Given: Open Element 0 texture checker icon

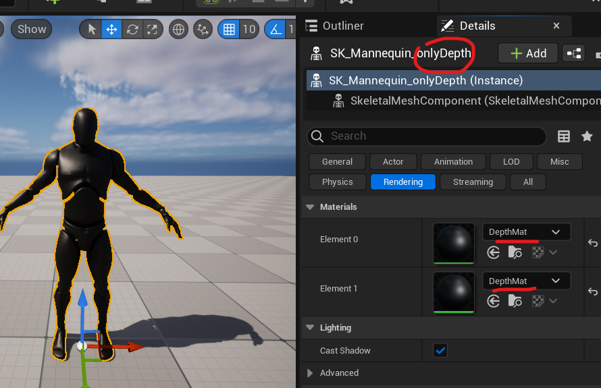Looking at the screenshot, I should [x=538, y=252].
